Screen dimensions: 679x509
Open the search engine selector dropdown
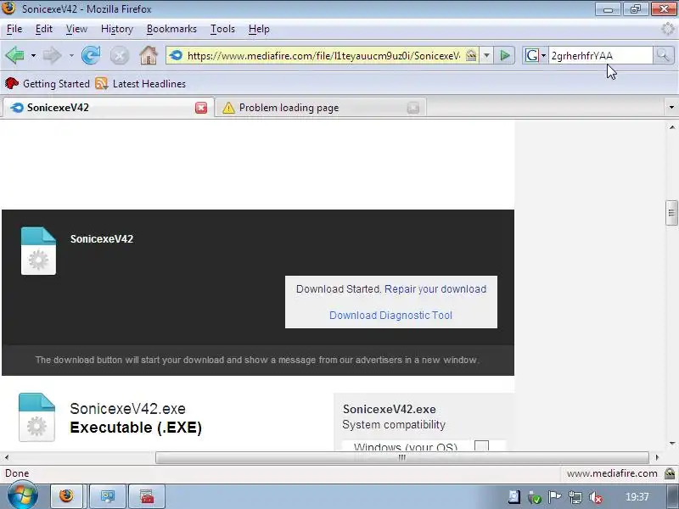point(543,56)
